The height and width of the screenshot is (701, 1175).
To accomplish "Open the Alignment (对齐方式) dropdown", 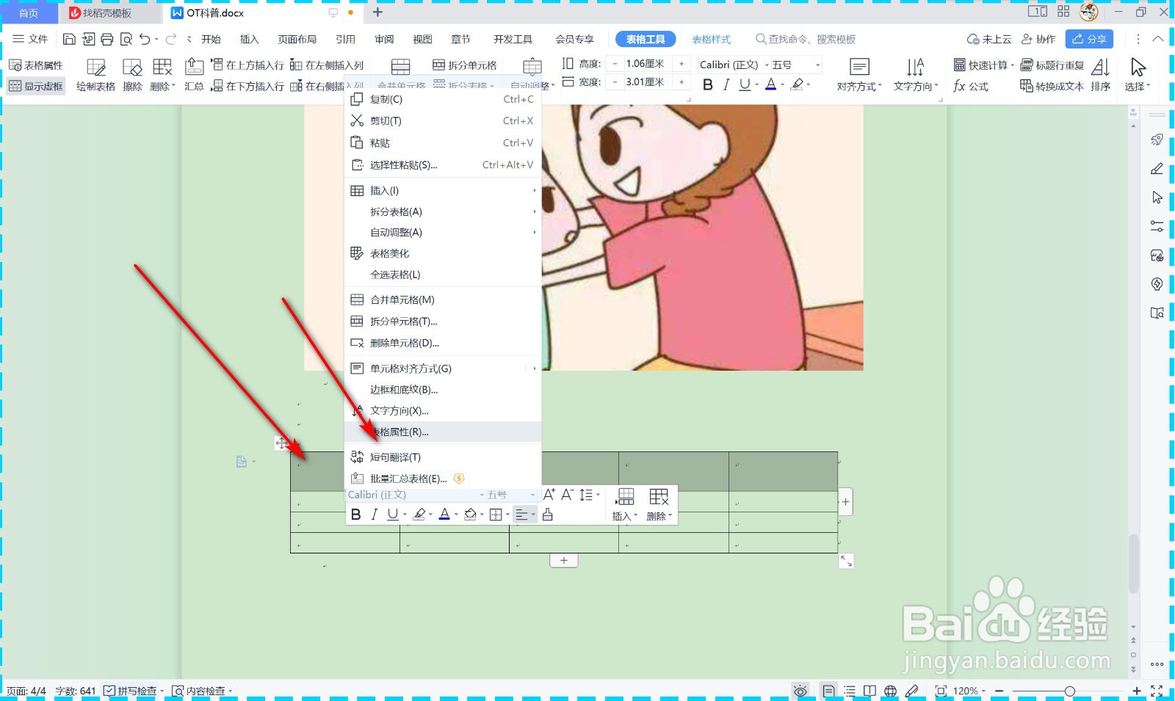I will [x=859, y=76].
